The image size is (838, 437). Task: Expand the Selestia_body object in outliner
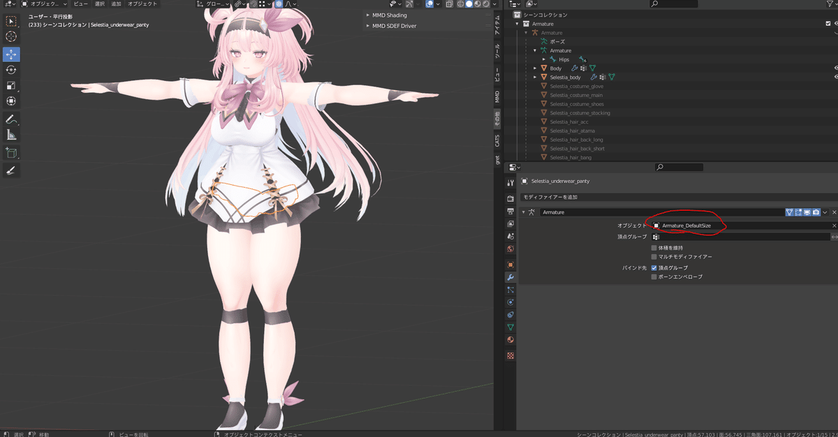coord(536,77)
